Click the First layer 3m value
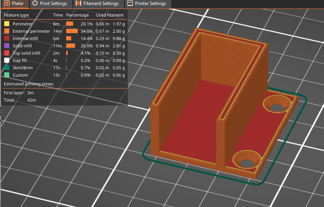324x207 pixels. pyautogui.click(x=30, y=93)
